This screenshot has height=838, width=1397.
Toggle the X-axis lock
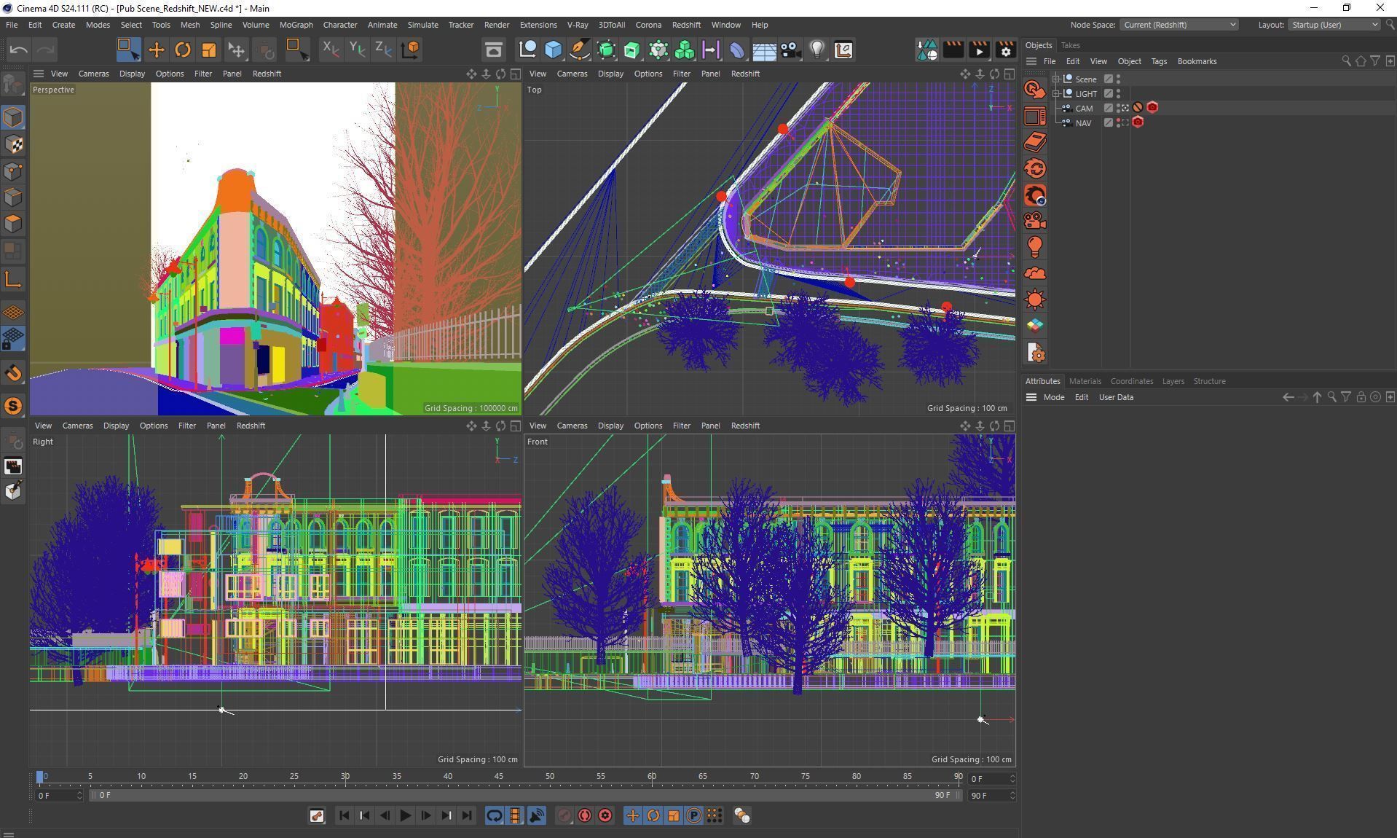(331, 50)
